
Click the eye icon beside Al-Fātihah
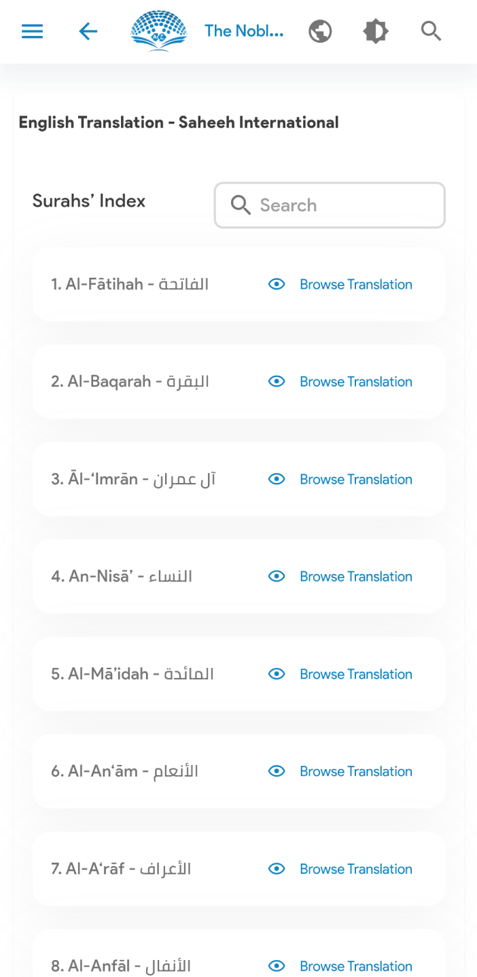(277, 284)
